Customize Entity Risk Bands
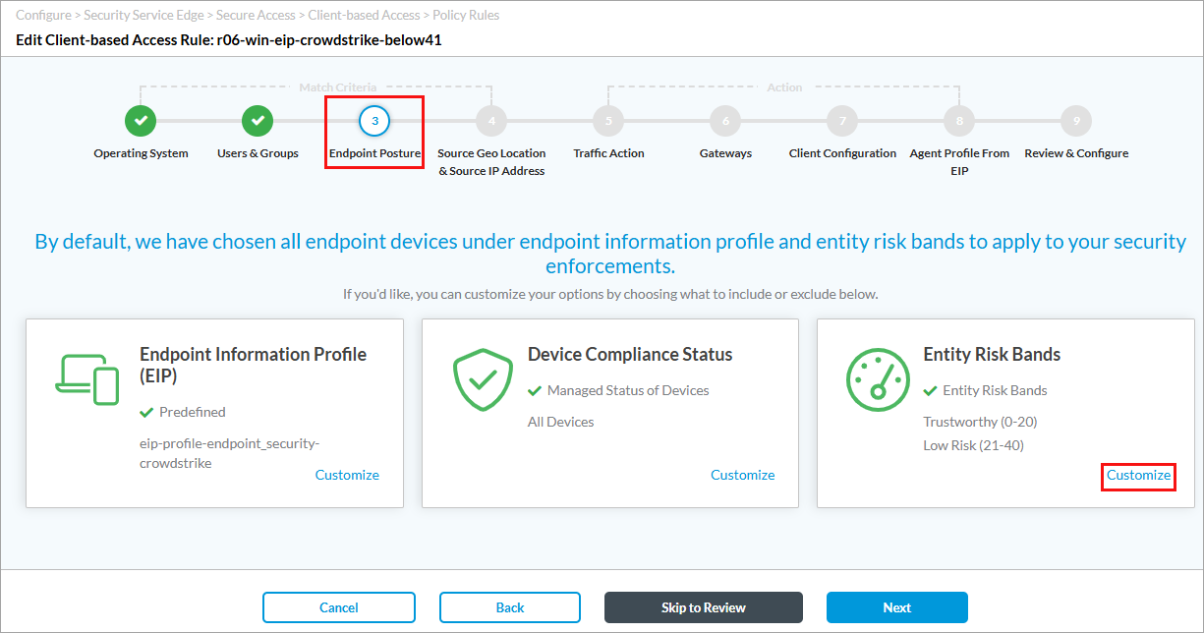The width and height of the screenshot is (1204, 633). tap(1138, 475)
